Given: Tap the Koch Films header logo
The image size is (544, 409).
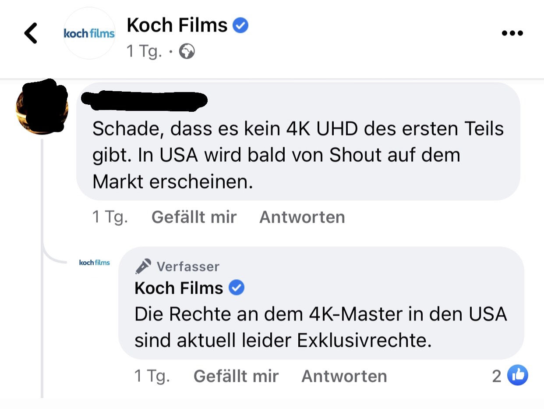Looking at the screenshot, I should pyautogui.click(x=89, y=33).
